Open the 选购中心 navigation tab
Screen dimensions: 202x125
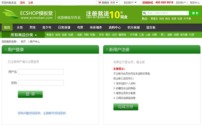(115, 27)
